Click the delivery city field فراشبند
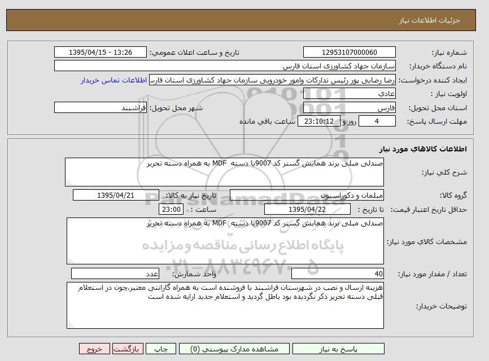Image resolution: width=489 pixels, height=361 pixels. [101, 108]
